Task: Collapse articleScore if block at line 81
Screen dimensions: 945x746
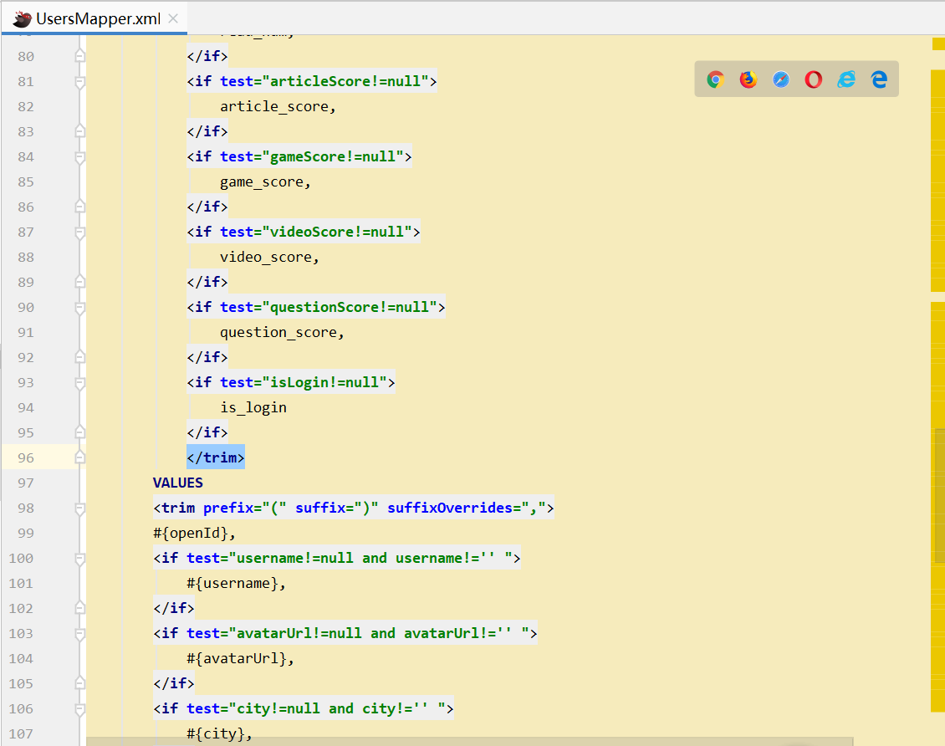Action: coord(79,81)
